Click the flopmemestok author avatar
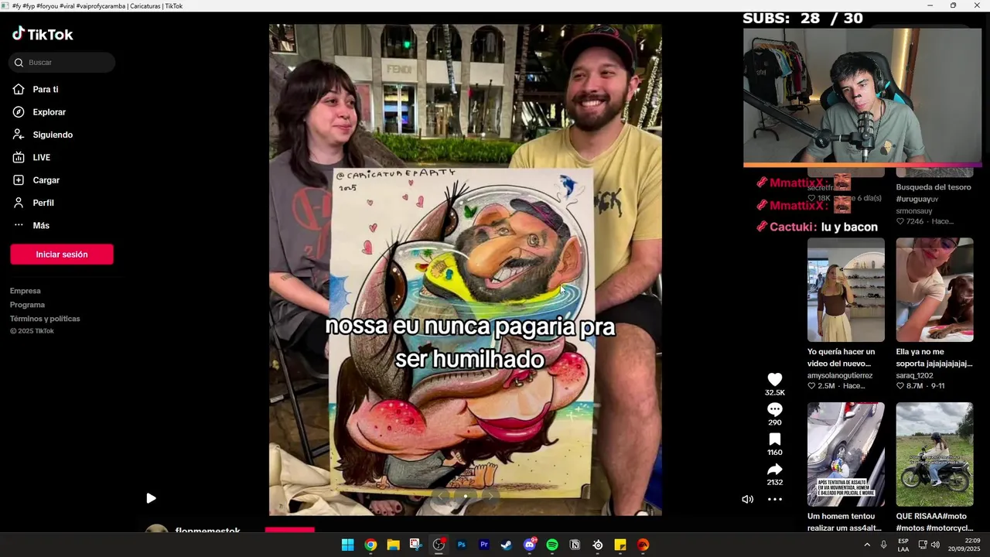 pos(156,529)
